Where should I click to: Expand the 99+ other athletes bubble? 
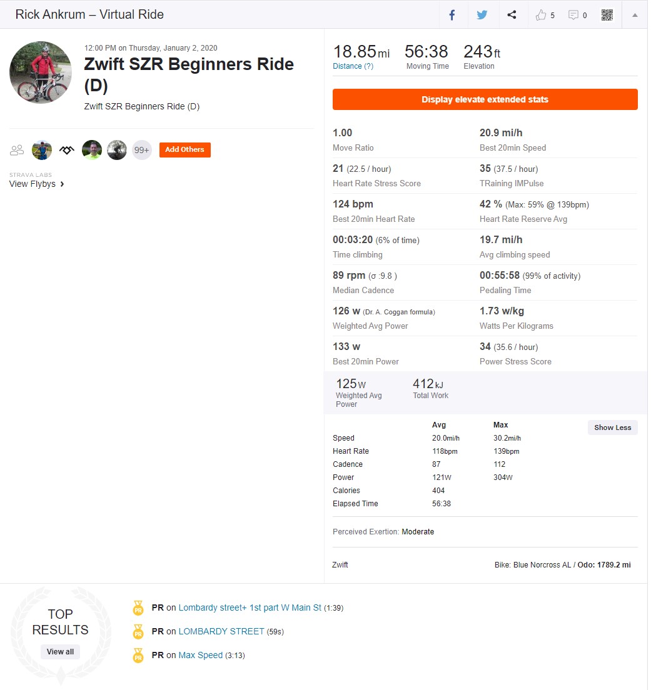click(x=142, y=151)
